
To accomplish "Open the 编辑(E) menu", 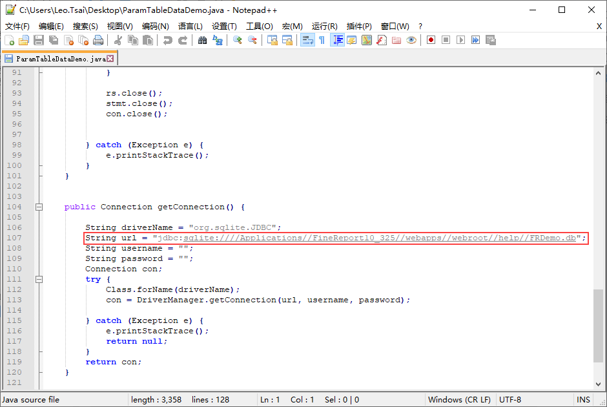I will [51, 26].
